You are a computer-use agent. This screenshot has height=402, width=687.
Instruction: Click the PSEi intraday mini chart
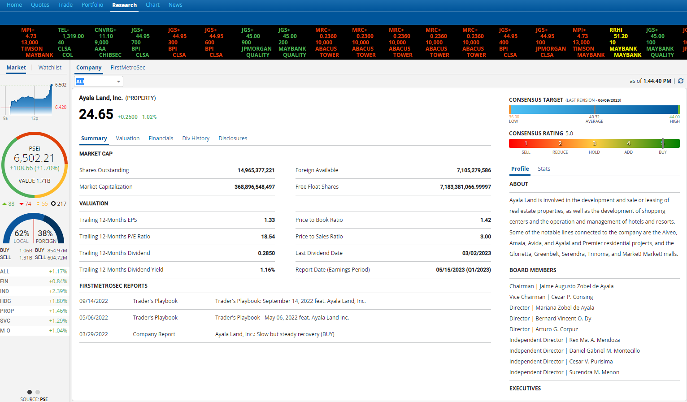pyautogui.click(x=30, y=99)
